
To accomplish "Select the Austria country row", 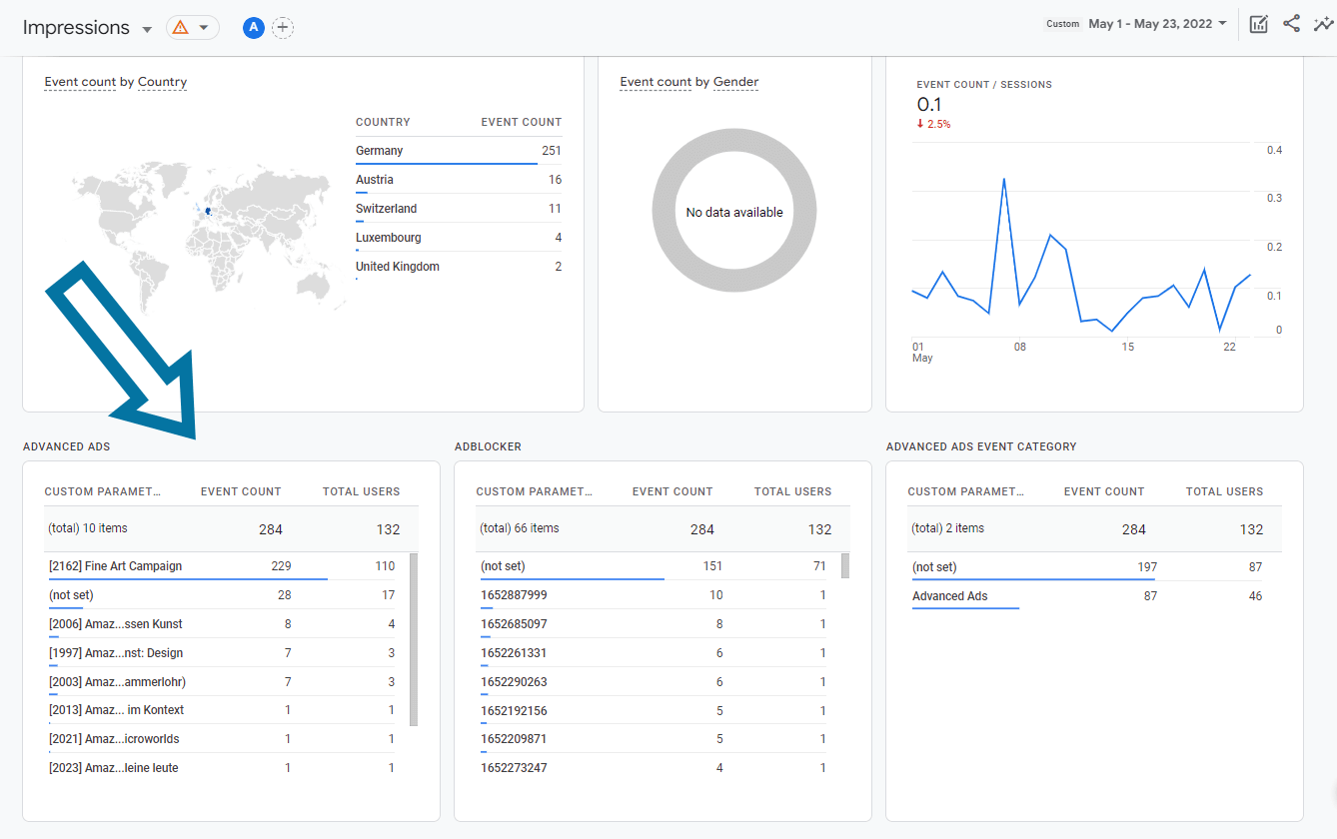I will tap(459, 180).
